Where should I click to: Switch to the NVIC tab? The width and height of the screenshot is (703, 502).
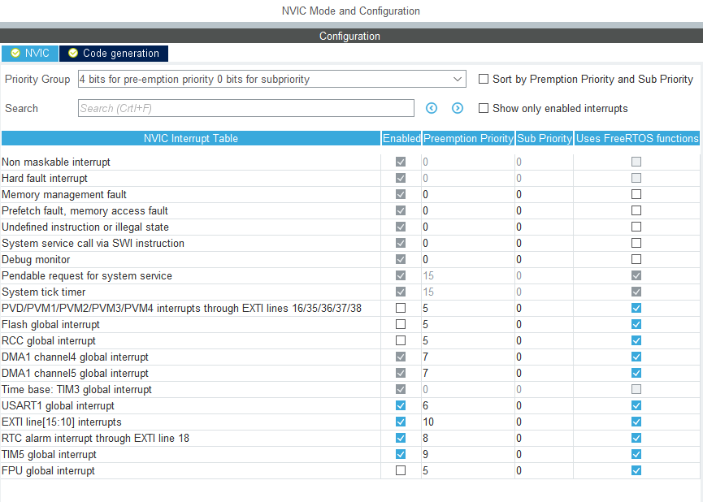pyautogui.click(x=29, y=54)
